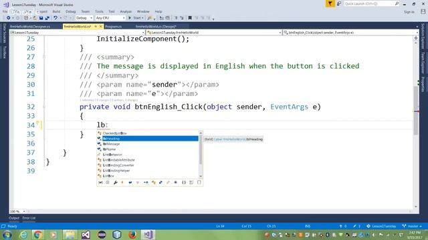428x240 pixels.
Task: Open the Start button dropdown arrow
Action: click(x=142, y=18)
